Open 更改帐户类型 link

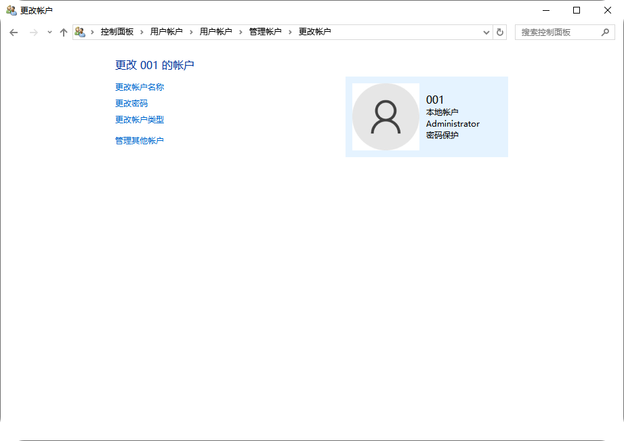tap(140, 120)
